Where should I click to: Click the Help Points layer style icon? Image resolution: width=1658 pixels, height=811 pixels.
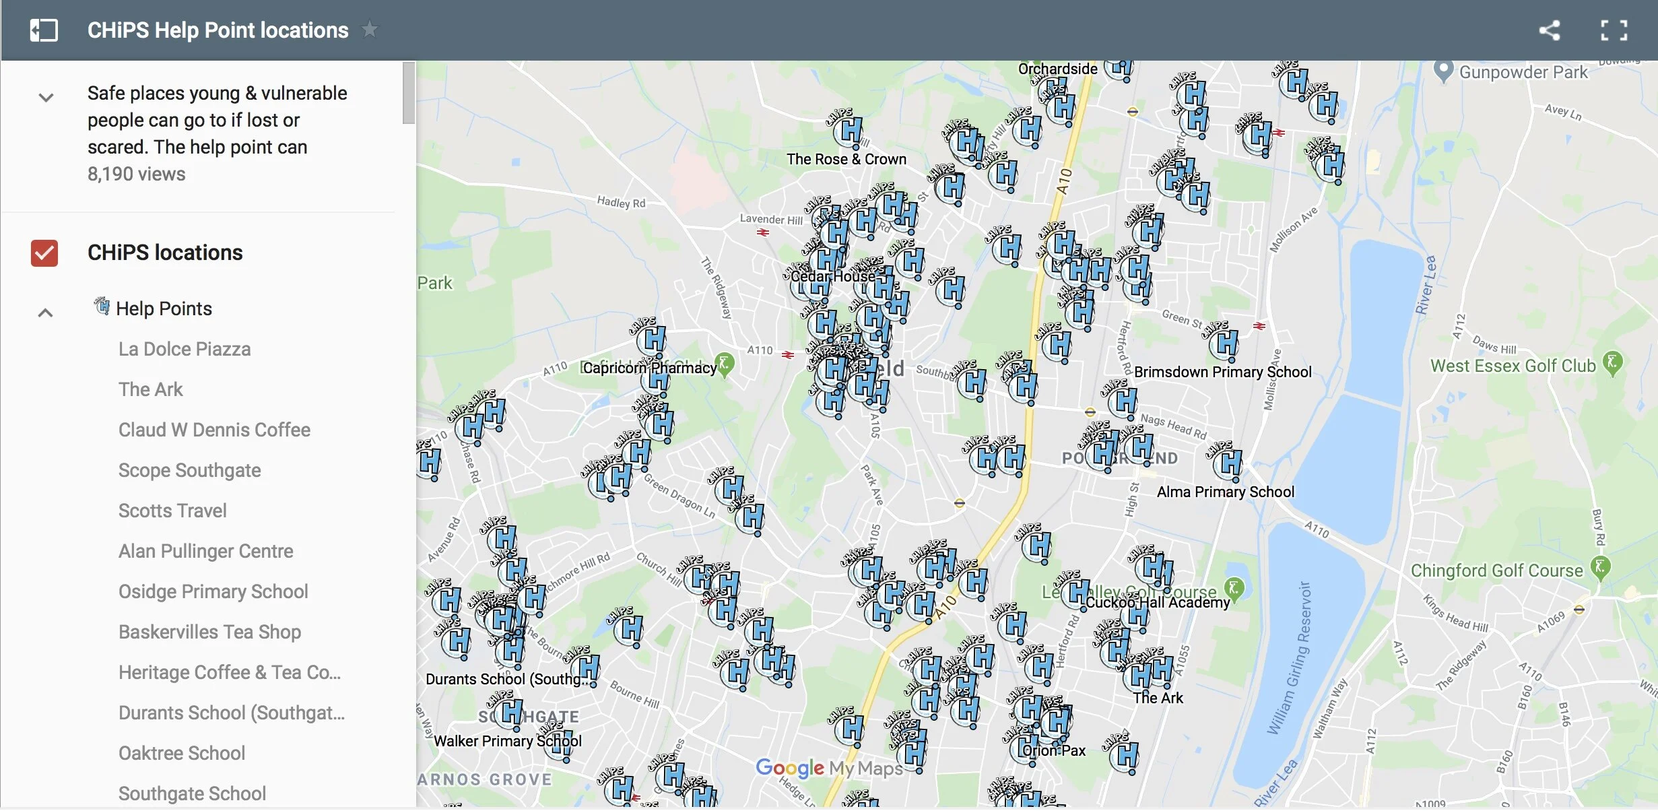[x=102, y=307]
